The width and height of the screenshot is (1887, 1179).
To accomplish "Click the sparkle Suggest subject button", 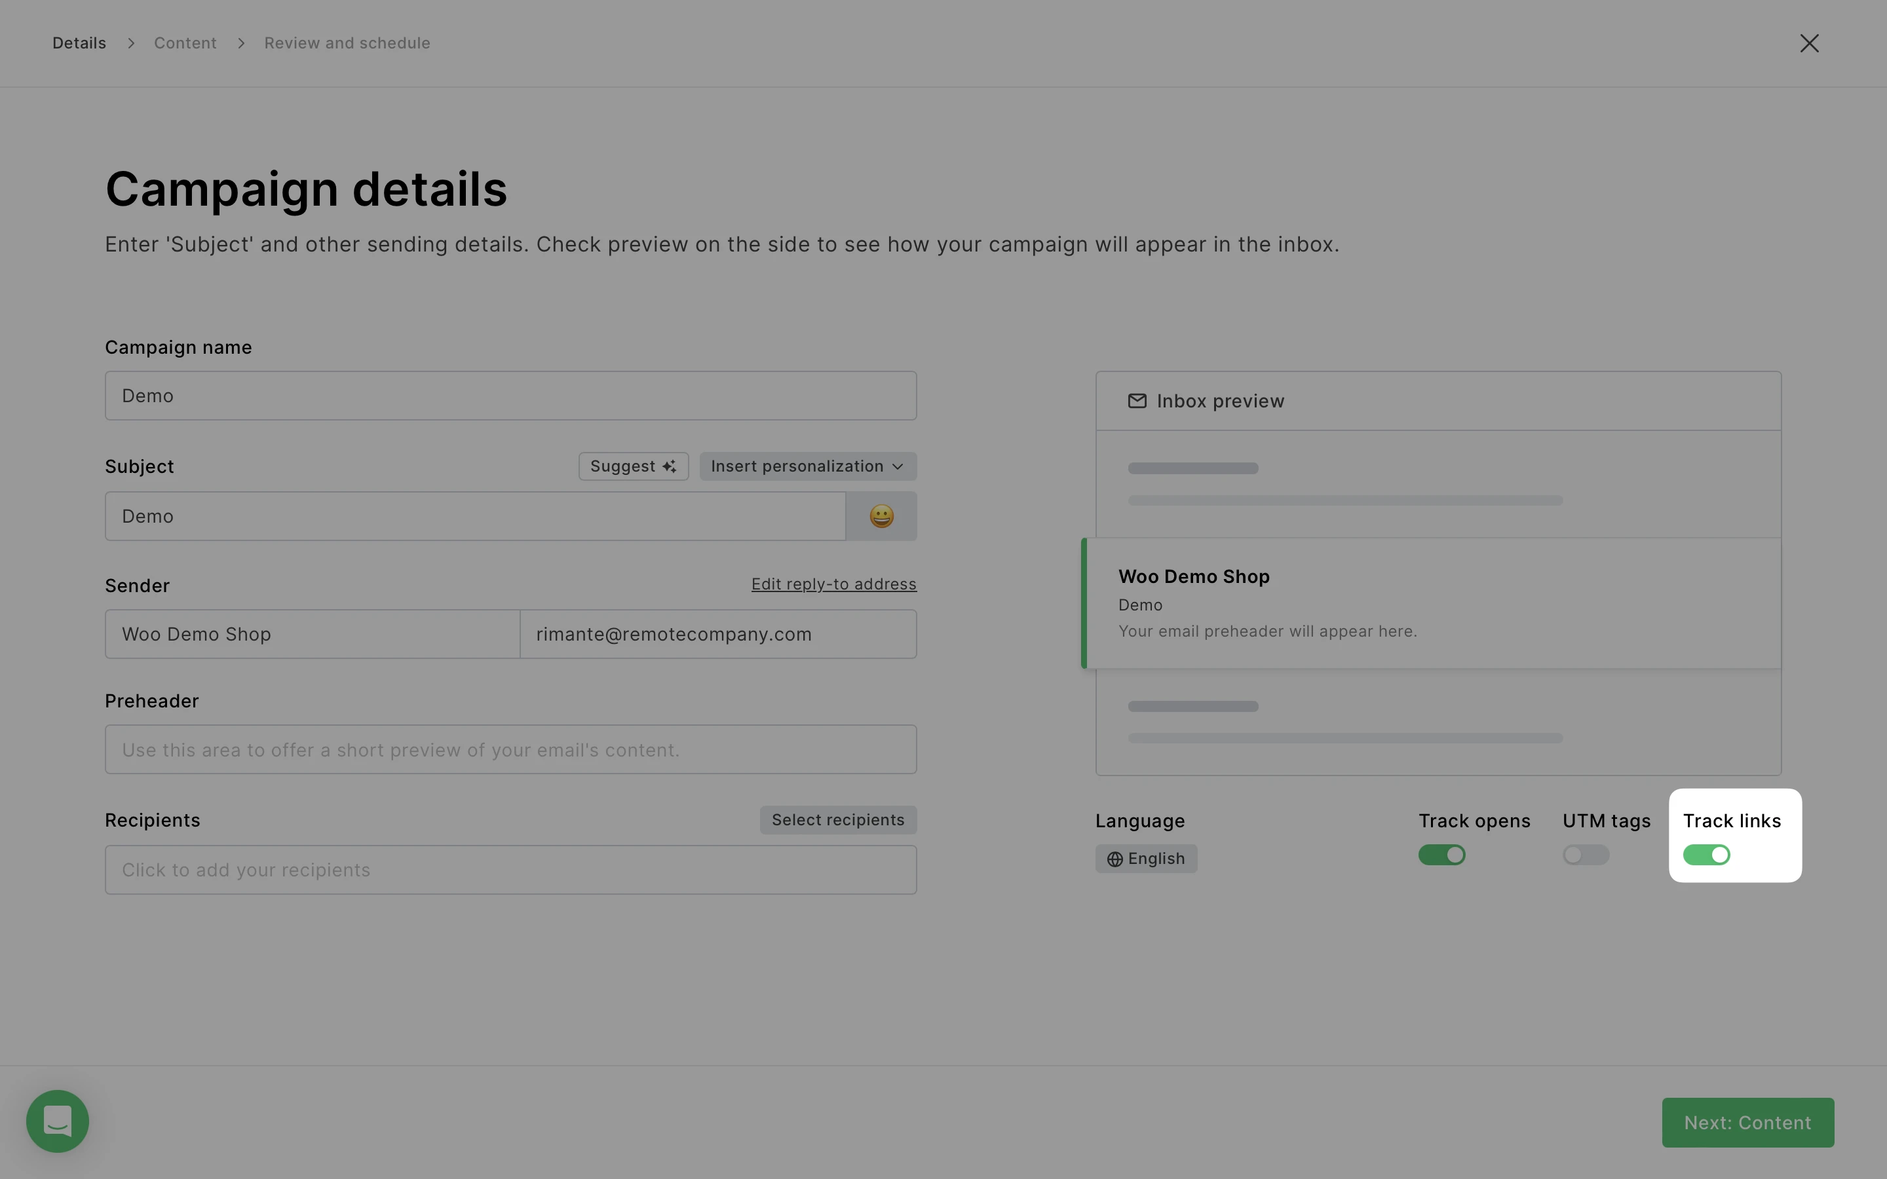I will (x=633, y=466).
